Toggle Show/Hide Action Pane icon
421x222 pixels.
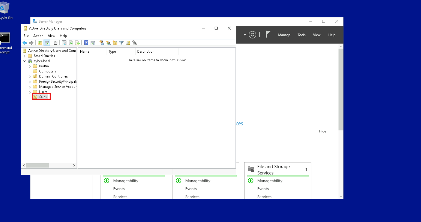pos(93,43)
